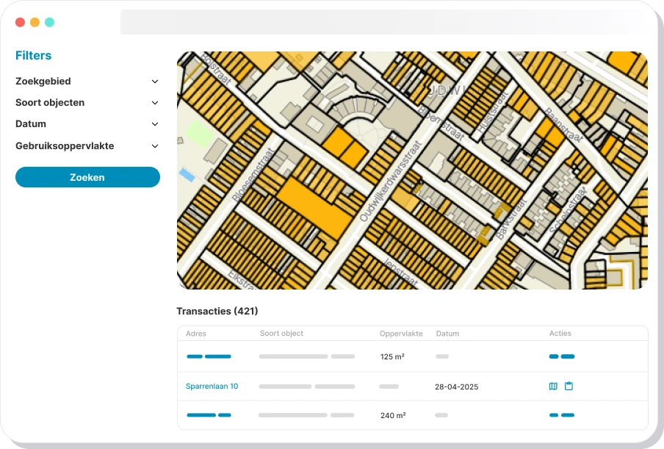Expand the Zoekgebied filter

point(87,82)
